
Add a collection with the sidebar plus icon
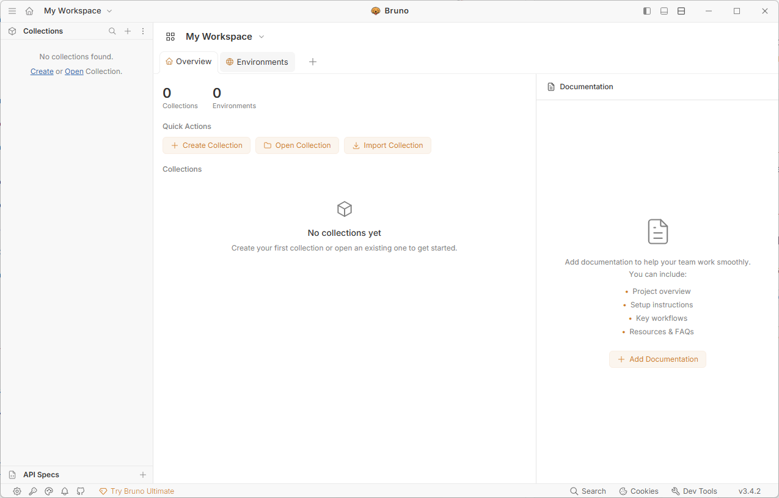click(x=128, y=31)
